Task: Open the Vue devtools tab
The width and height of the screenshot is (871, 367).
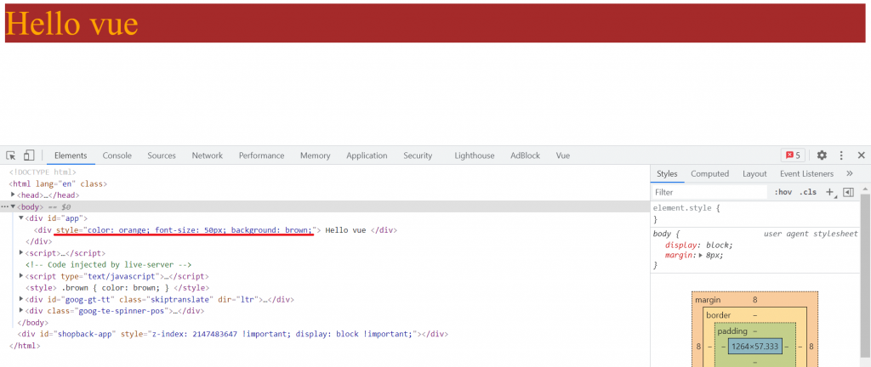Action: pos(563,155)
